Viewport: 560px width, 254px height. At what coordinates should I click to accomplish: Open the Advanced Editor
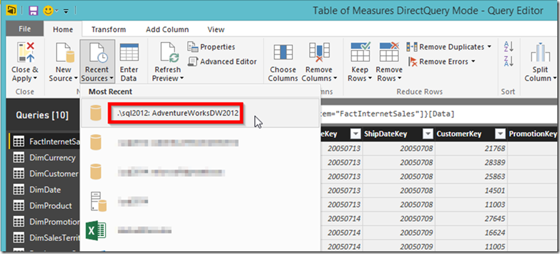pyautogui.click(x=222, y=61)
